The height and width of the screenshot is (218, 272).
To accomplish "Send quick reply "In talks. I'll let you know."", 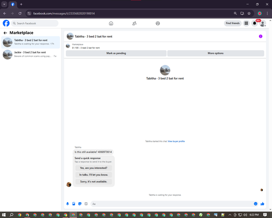I will coord(94,175).
